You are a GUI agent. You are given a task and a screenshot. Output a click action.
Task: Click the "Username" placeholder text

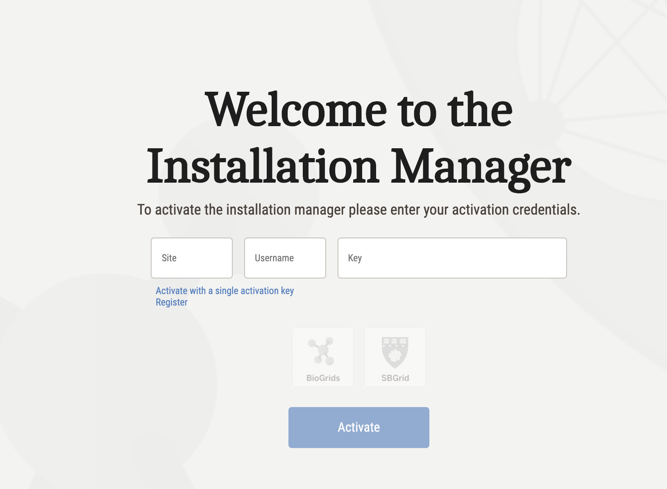(274, 258)
